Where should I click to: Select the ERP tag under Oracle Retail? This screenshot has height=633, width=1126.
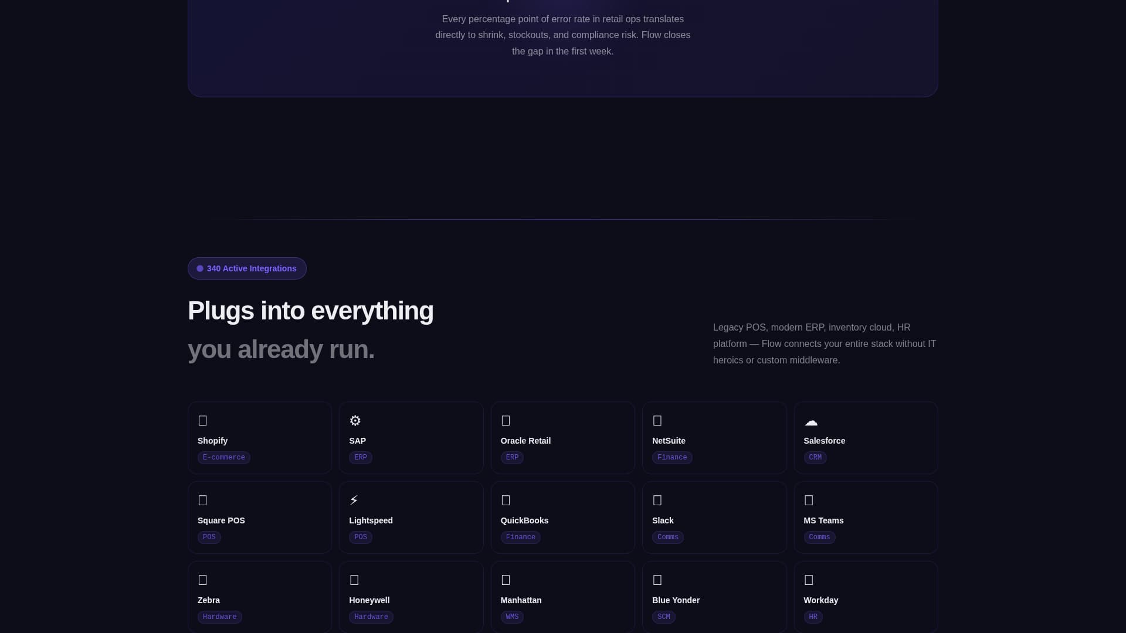click(512, 458)
